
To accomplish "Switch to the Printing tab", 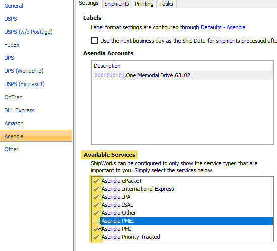I will point(144,4).
